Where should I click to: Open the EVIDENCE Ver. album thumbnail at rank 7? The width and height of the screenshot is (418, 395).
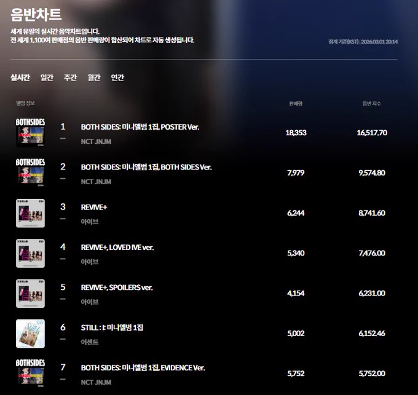pyautogui.click(x=30, y=373)
